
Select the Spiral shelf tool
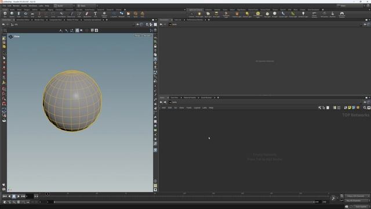tap(136, 15)
